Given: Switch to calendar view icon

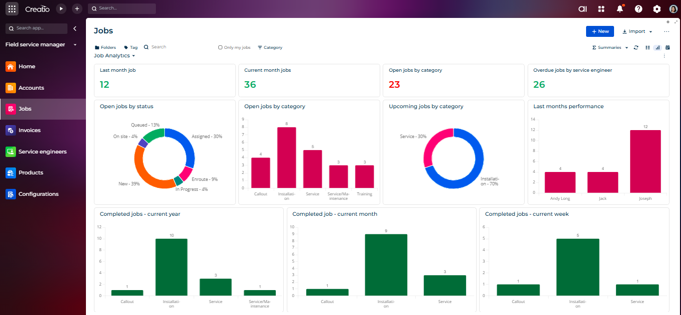Looking at the screenshot, I should click(x=668, y=48).
